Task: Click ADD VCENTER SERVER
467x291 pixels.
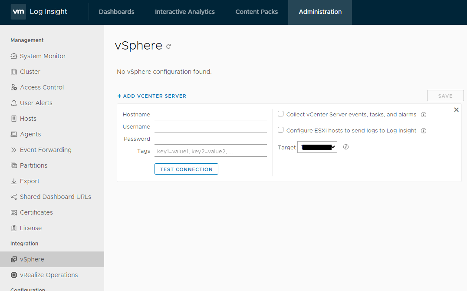Action: click(151, 96)
